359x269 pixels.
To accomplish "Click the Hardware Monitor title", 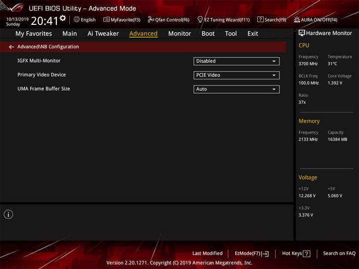I will (x=329, y=33).
